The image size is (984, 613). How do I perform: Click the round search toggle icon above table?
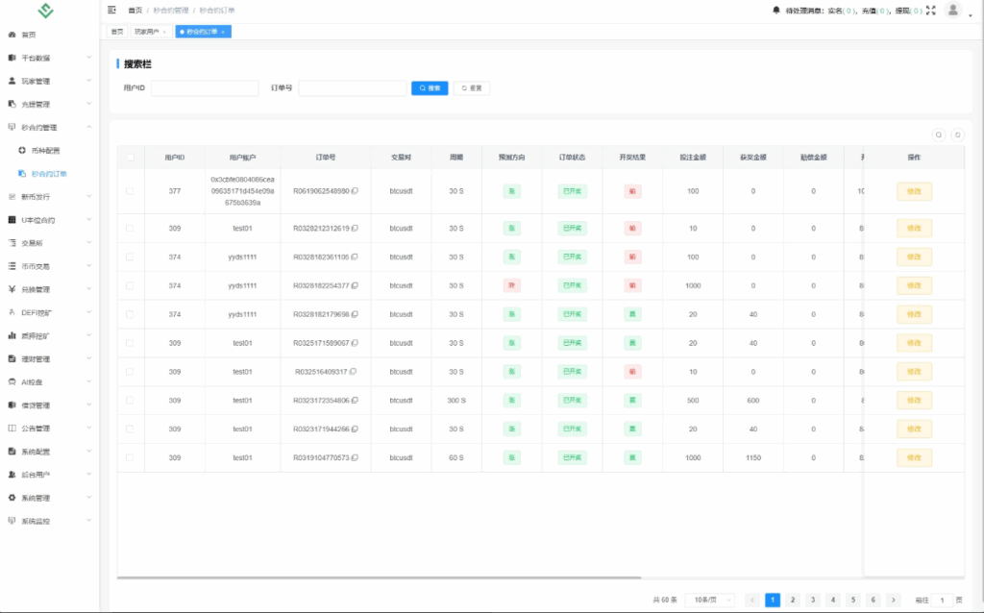pos(939,135)
